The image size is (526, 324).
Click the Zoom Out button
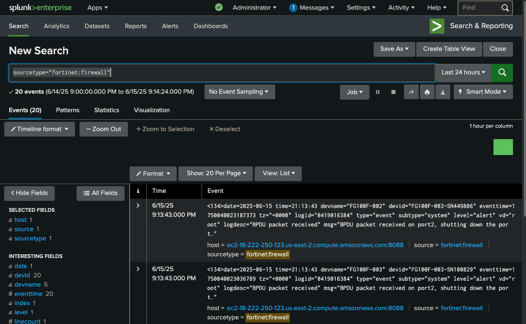104,129
